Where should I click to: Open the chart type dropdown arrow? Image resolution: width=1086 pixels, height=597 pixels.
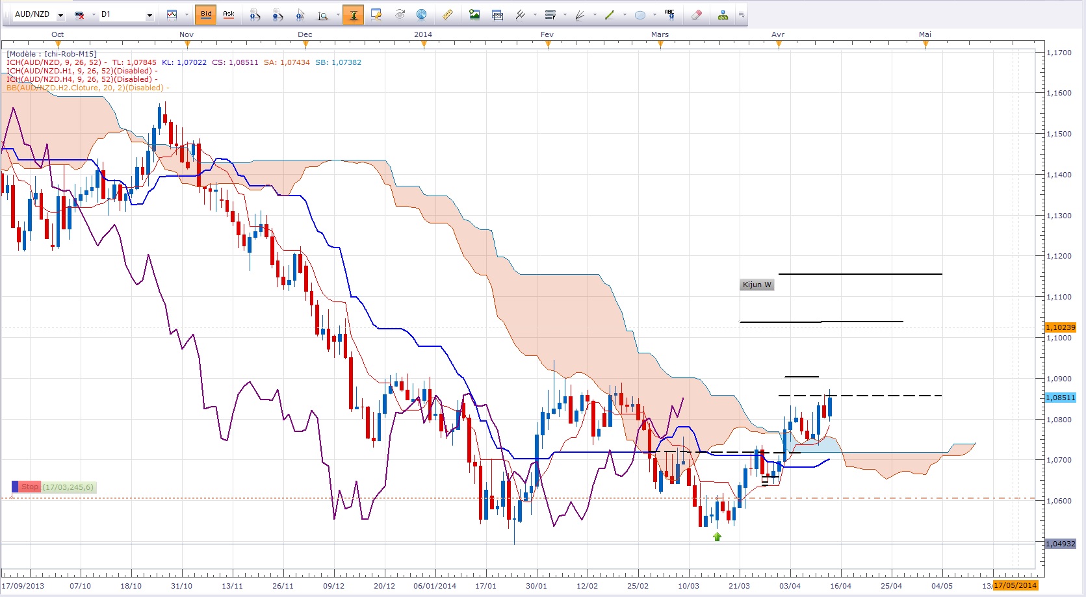[x=187, y=14]
